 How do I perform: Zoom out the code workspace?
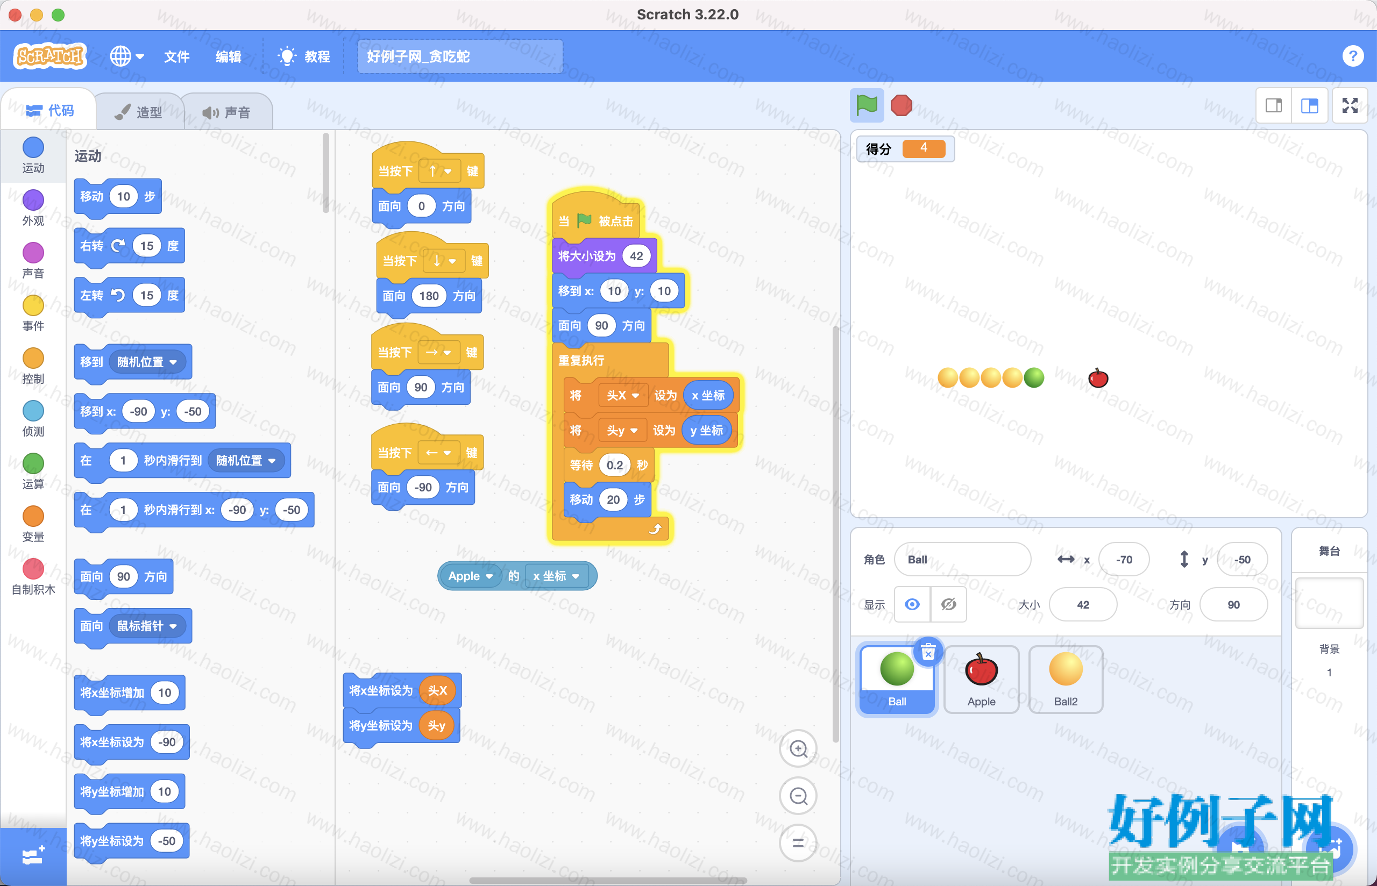(798, 796)
